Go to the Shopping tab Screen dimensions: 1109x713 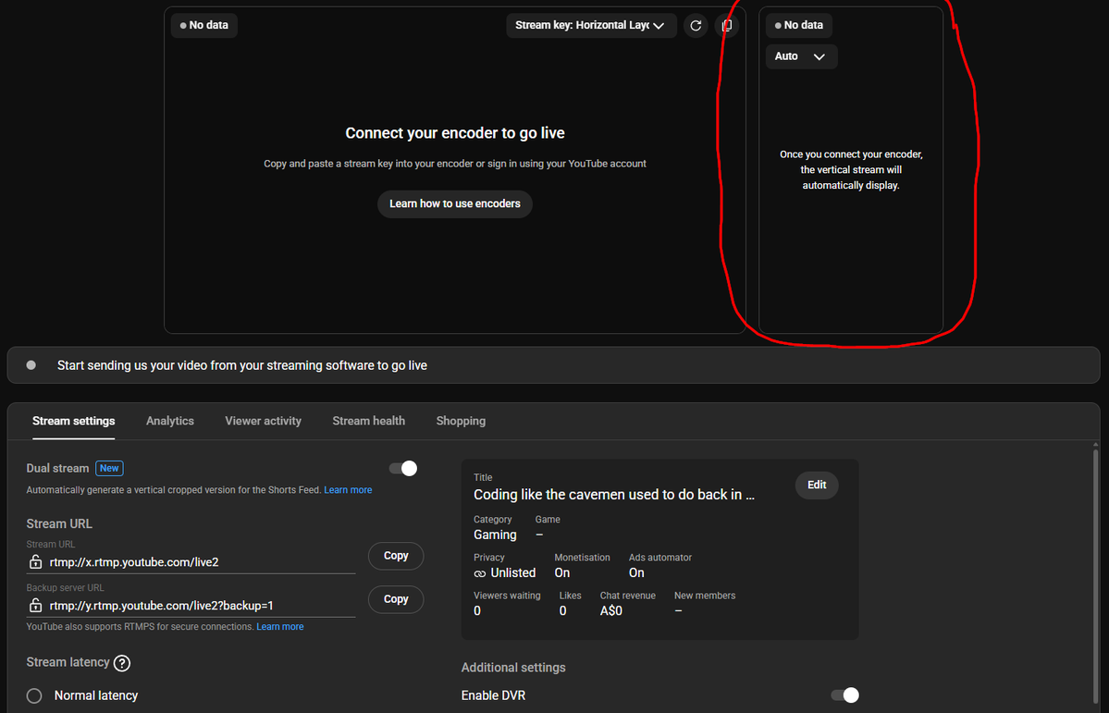pos(461,421)
